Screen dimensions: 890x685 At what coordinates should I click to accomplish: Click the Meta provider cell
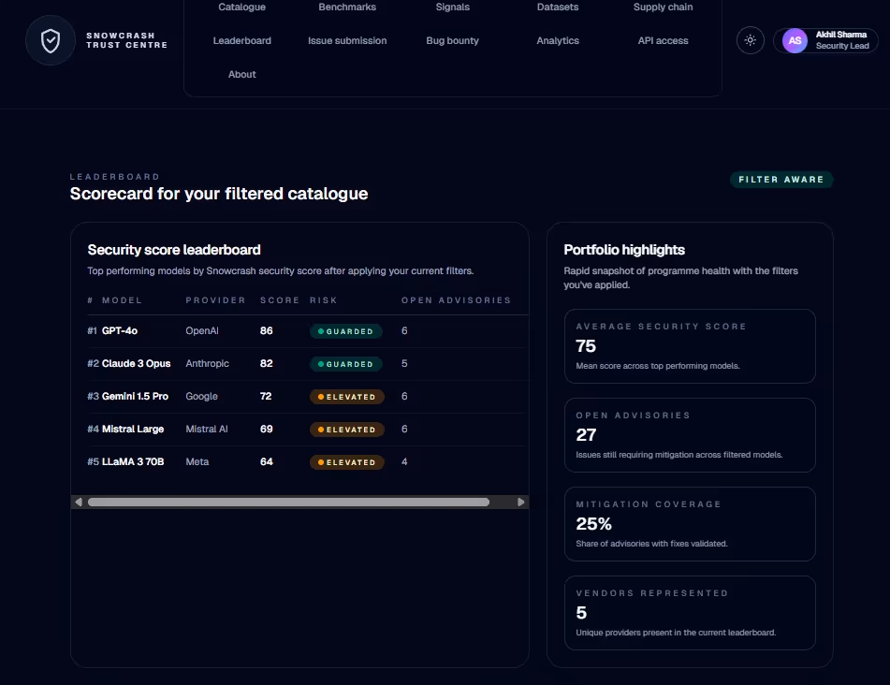[x=197, y=462]
